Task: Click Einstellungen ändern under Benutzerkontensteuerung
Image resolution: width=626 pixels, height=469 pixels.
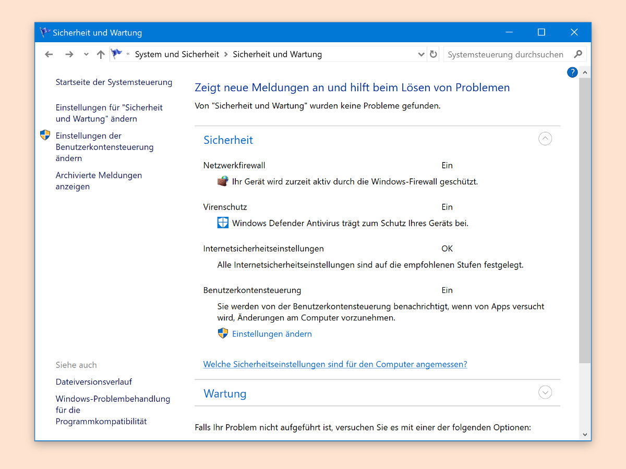Action: tap(272, 334)
